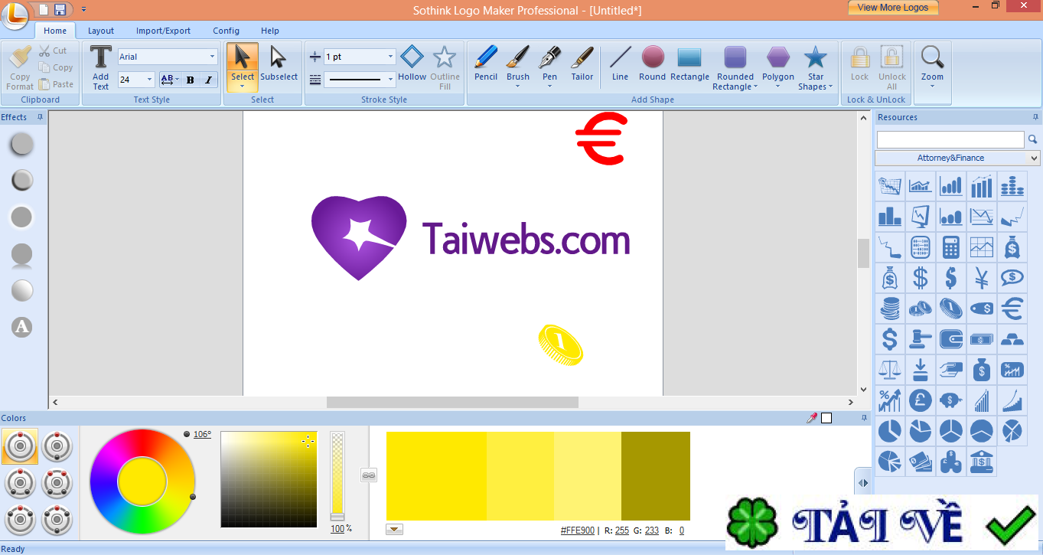Apply Hollow stroke style
Image resolution: width=1043 pixels, height=555 pixels.
tap(412, 63)
